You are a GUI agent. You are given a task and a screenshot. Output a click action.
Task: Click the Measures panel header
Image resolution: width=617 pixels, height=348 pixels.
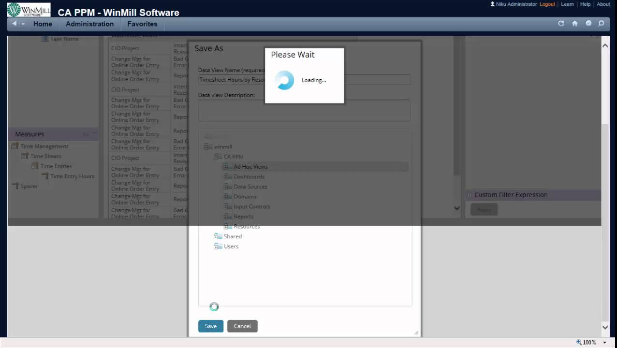pyautogui.click(x=53, y=134)
